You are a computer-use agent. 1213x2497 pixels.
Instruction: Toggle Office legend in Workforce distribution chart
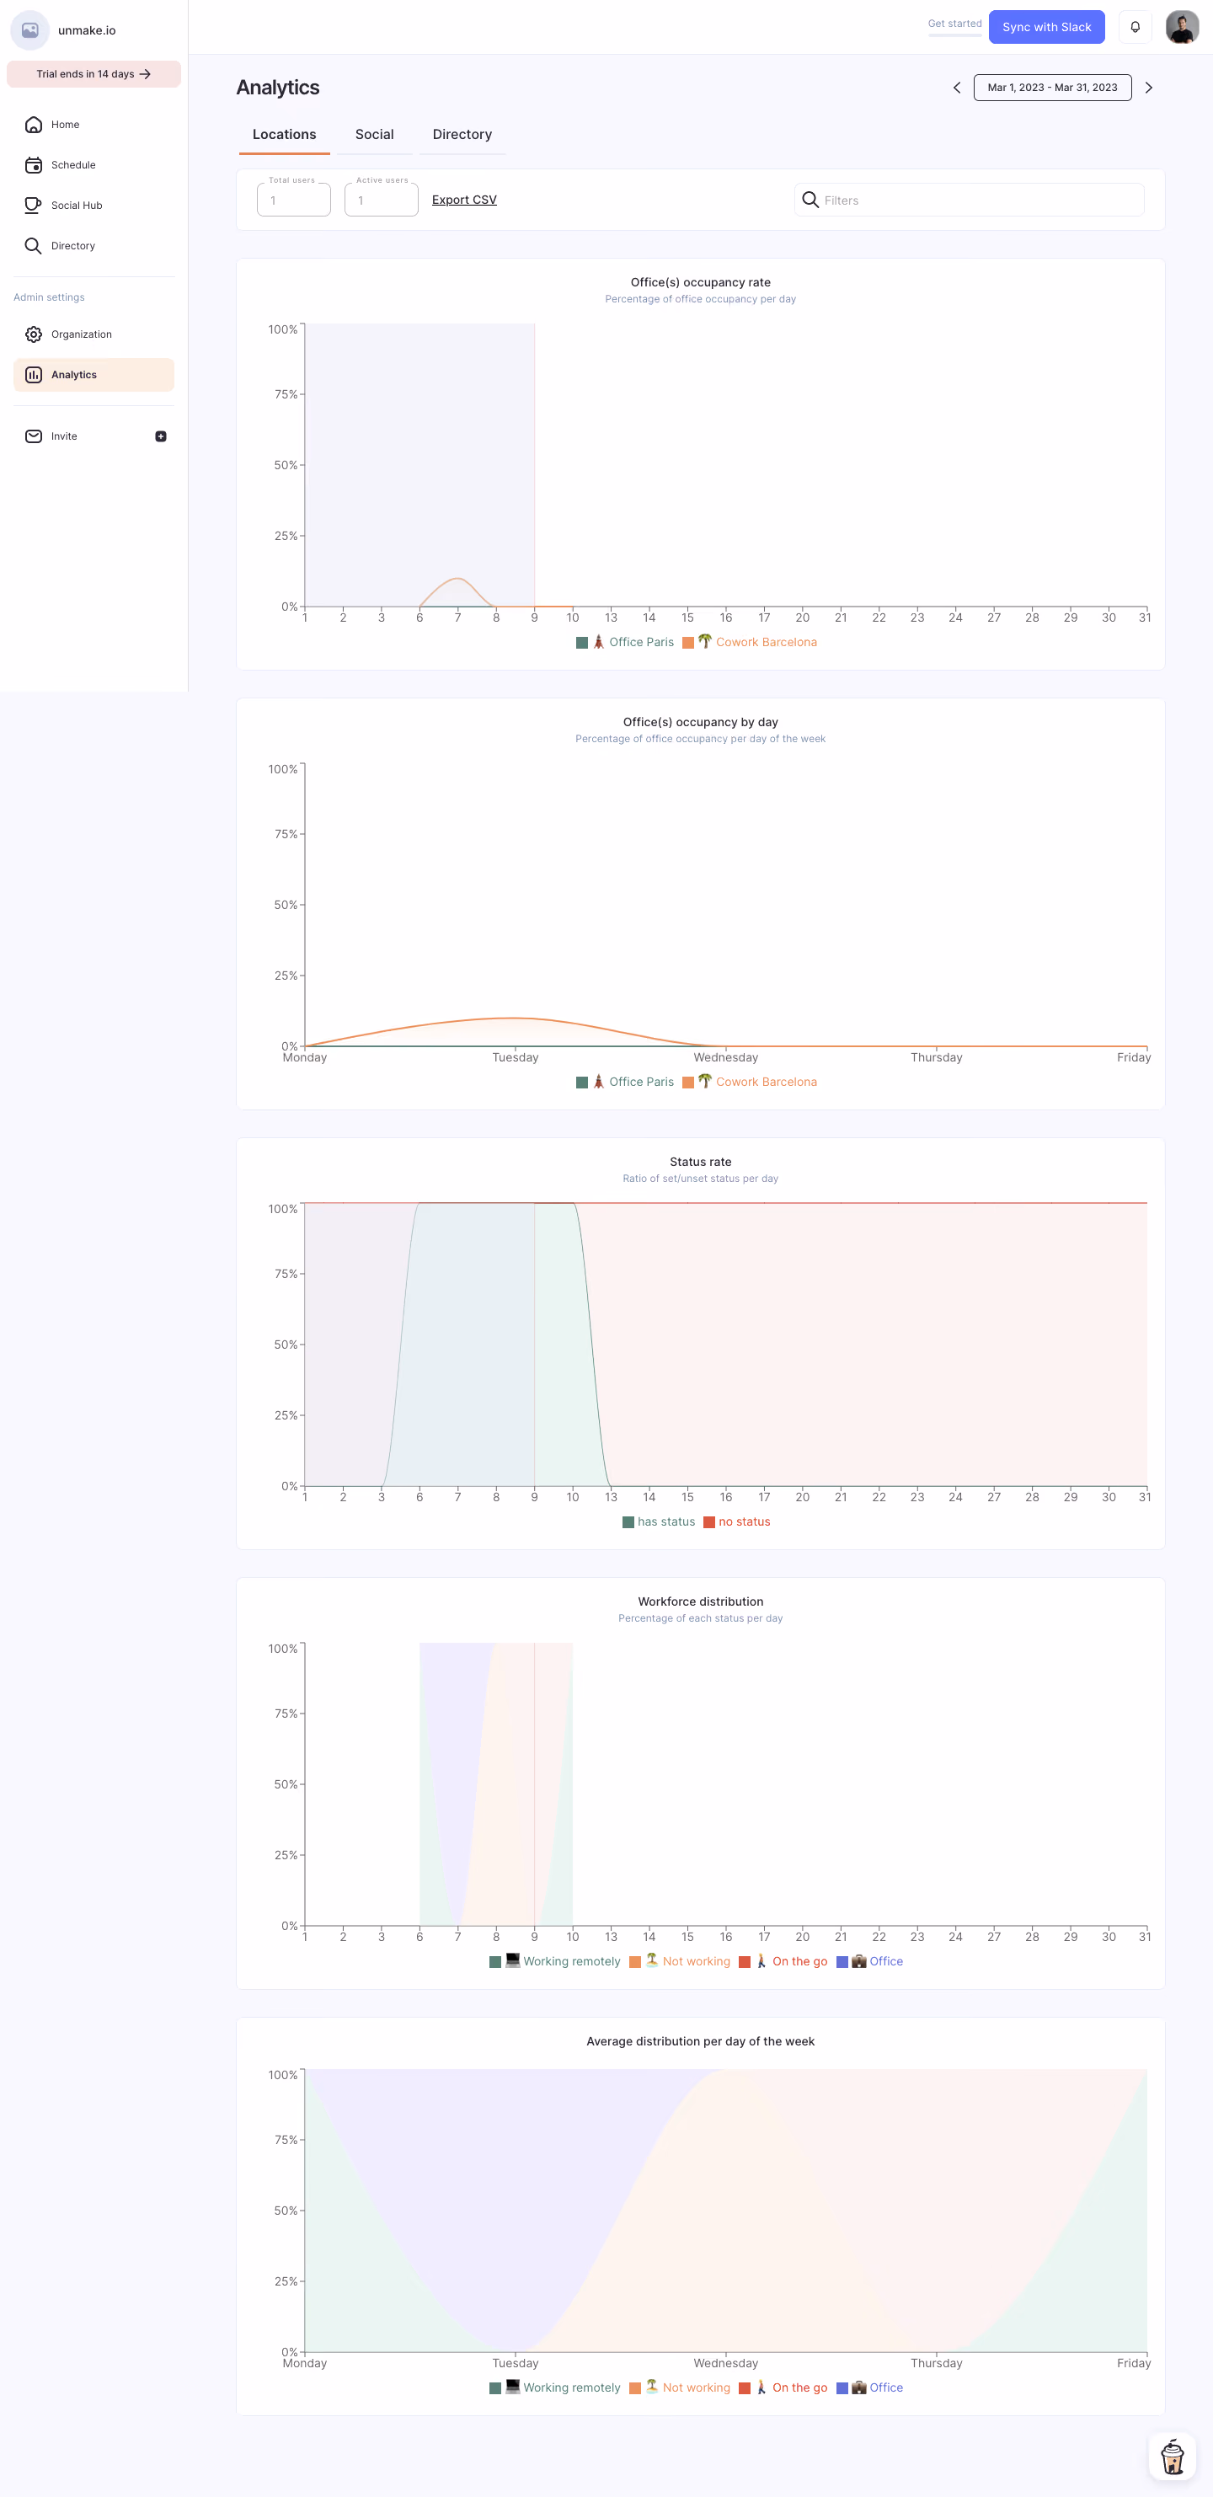click(x=870, y=1961)
